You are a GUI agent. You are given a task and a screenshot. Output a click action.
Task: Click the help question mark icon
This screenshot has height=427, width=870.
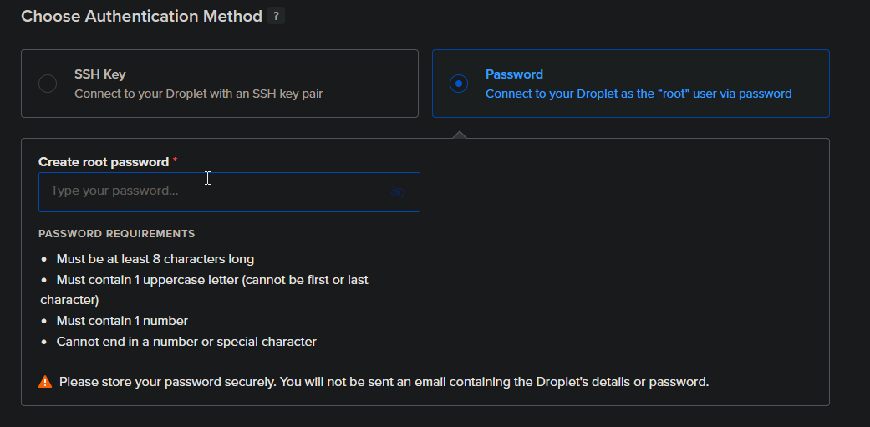[x=277, y=16]
